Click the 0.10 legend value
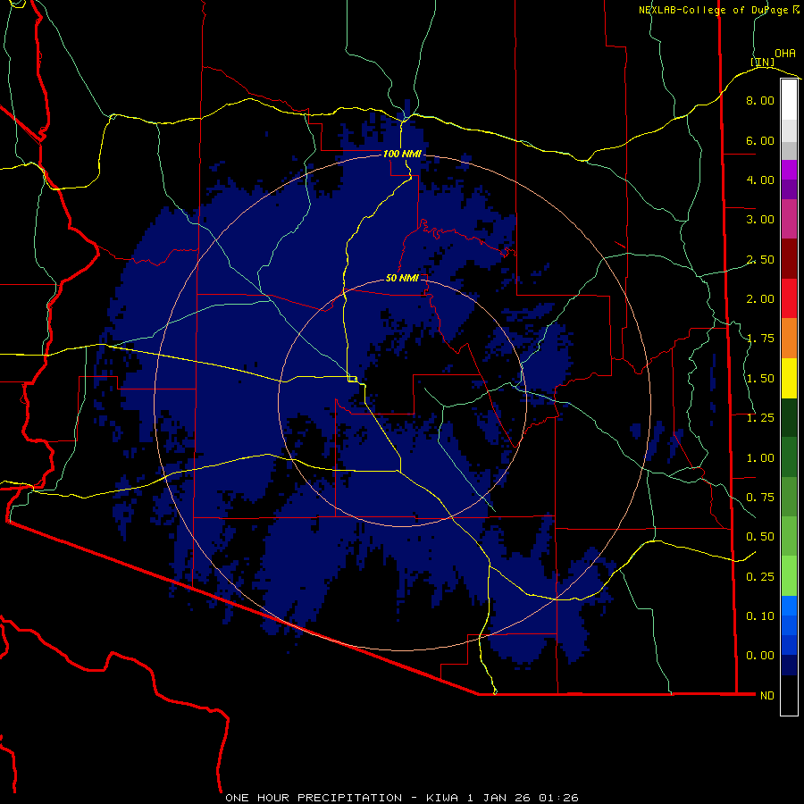This screenshot has width=804, height=804. pos(760,616)
